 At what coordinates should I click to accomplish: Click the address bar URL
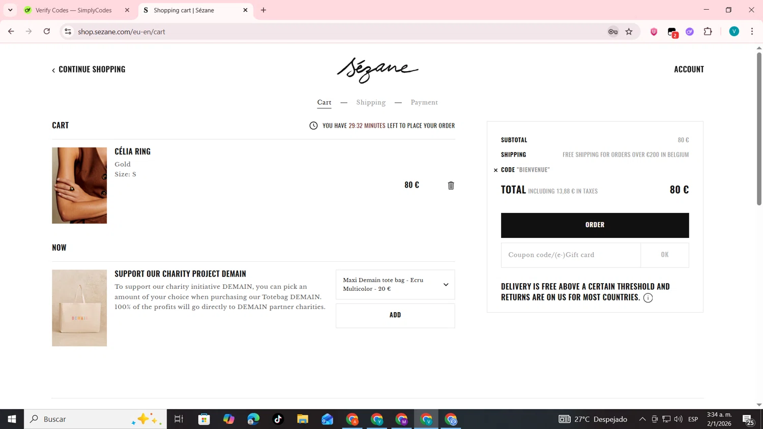[122, 32]
